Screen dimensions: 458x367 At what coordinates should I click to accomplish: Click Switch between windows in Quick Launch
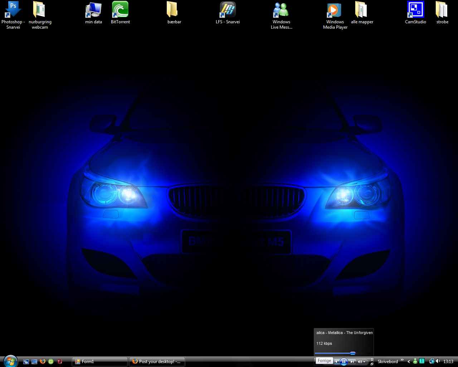coord(26,362)
